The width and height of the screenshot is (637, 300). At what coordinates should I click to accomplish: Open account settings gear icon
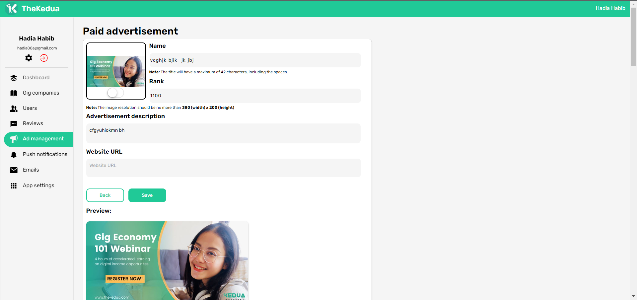29,58
